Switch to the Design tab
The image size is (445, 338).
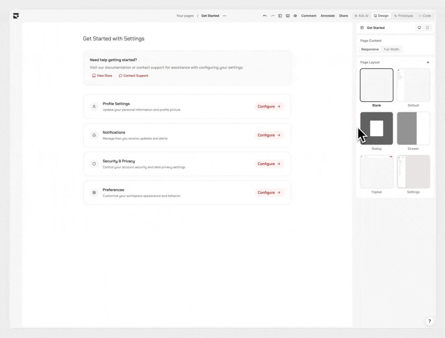coord(381,16)
